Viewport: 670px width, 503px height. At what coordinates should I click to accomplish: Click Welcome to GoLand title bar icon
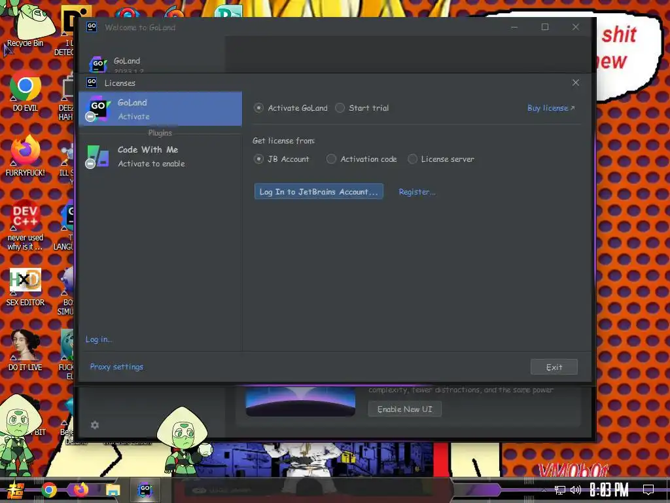pyautogui.click(x=92, y=27)
